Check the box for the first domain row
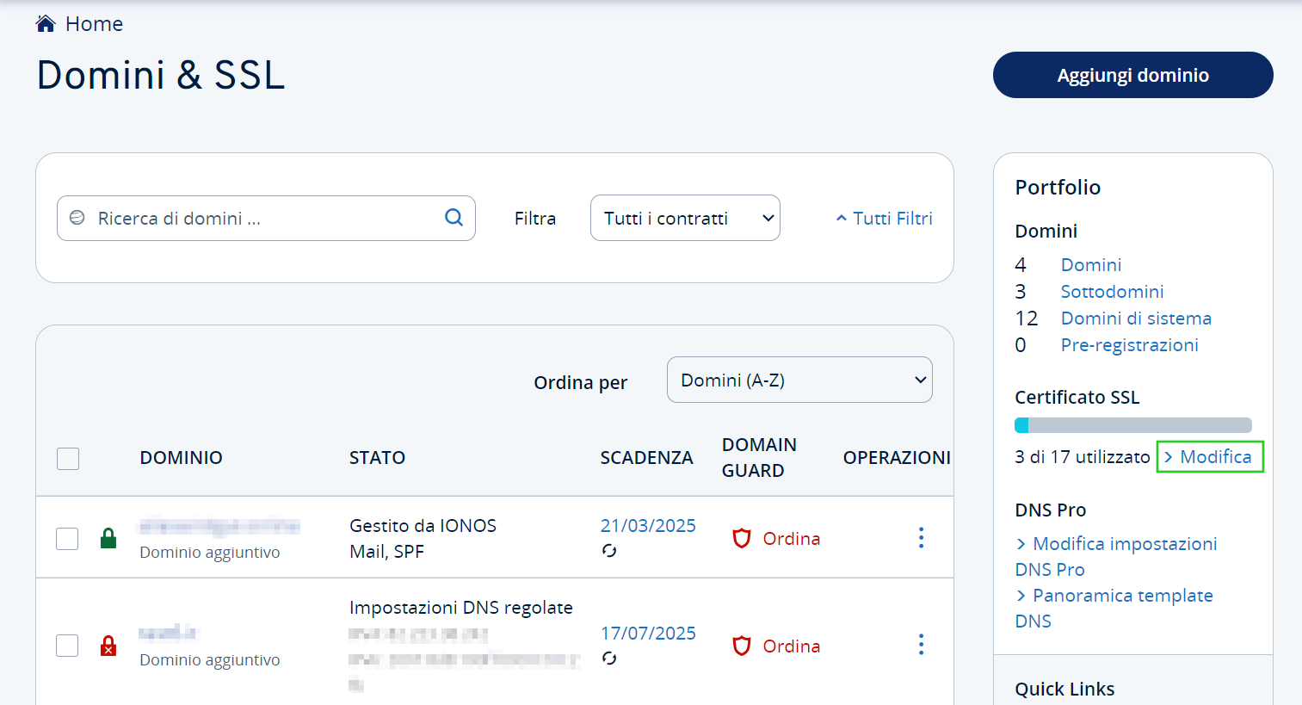The height and width of the screenshot is (705, 1302). tap(67, 539)
